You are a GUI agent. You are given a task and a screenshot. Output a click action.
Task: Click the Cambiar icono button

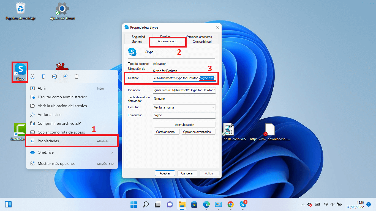click(x=167, y=132)
